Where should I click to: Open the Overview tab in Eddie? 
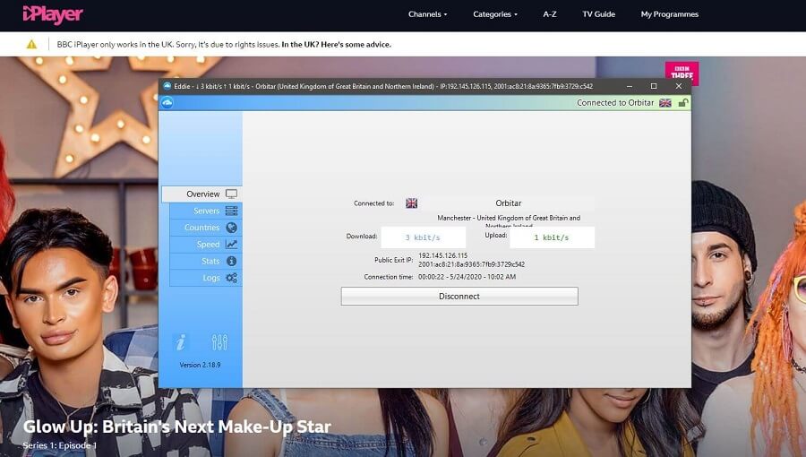201,194
